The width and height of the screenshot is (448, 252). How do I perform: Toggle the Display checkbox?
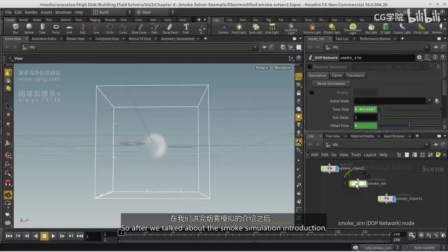[311, 93]
